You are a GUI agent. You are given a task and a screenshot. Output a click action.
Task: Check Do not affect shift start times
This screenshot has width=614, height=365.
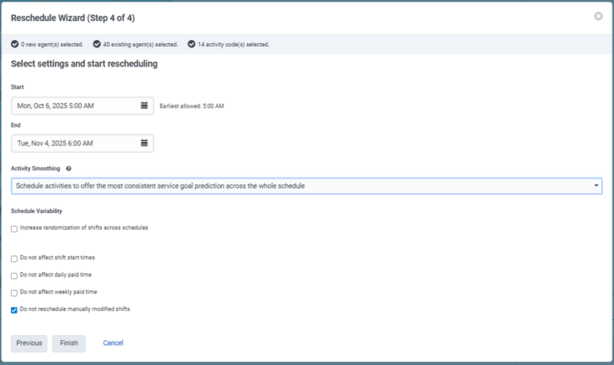[x=15, y=259]
